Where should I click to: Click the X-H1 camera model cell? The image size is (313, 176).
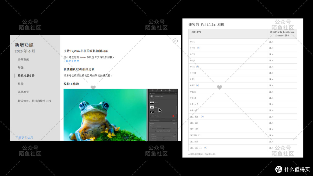pos(228,79)
